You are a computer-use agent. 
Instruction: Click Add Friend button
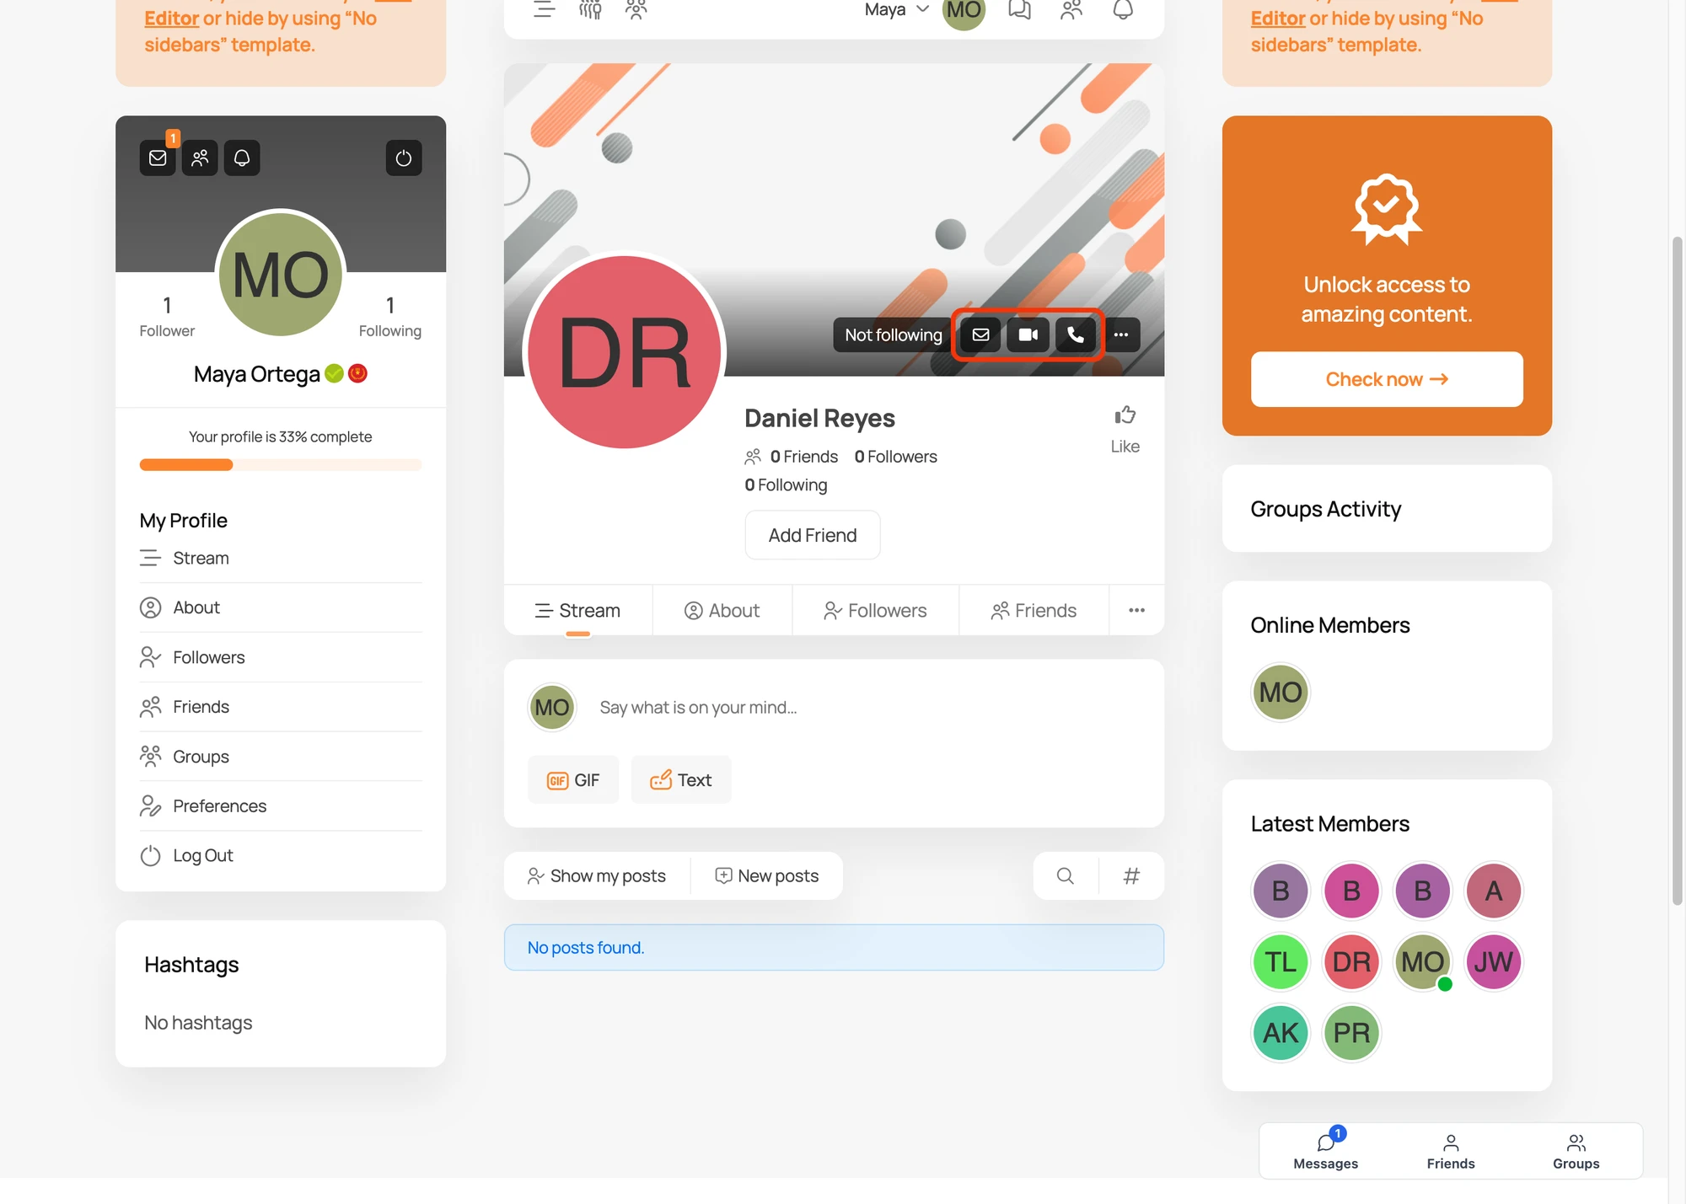click(813, 535)
